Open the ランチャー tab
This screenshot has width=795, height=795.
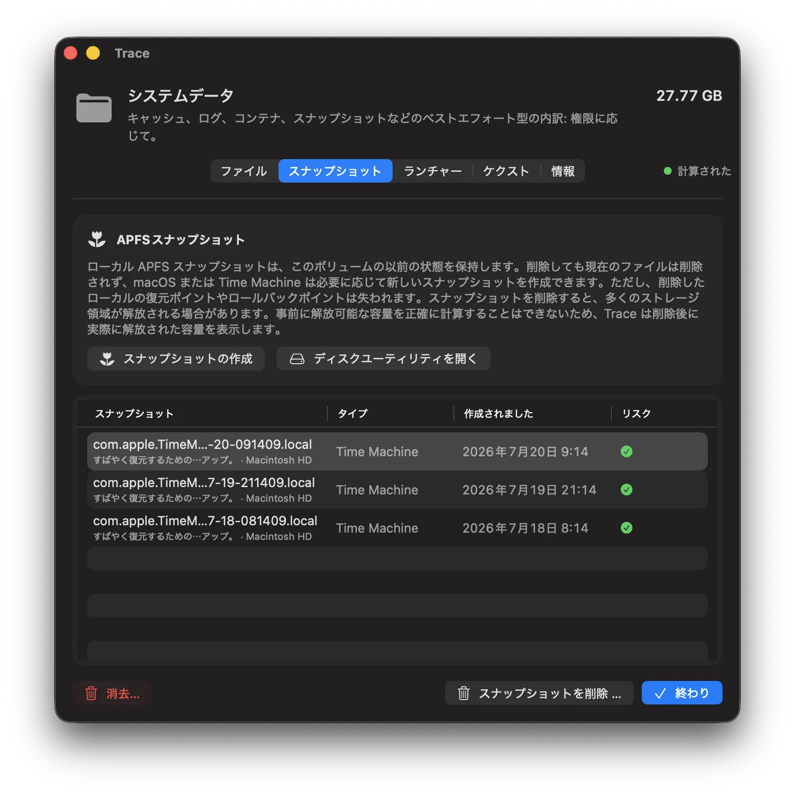coord(433,171)
